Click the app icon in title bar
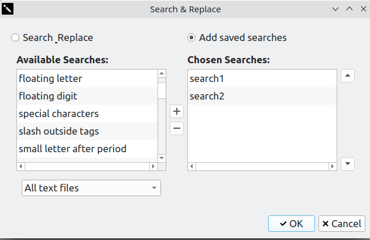370x240 pixels. pyautogui.click(x=8, y=9)
